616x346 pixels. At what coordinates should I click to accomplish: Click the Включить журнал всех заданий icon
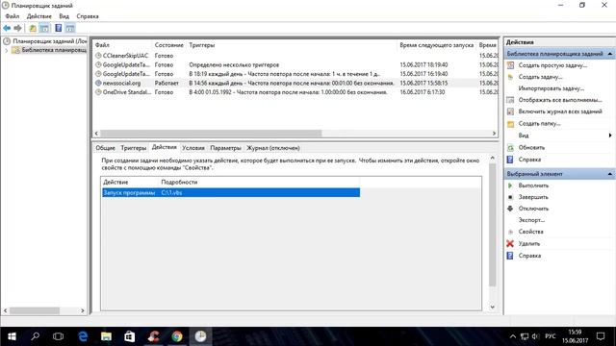(x=510, y=111)
